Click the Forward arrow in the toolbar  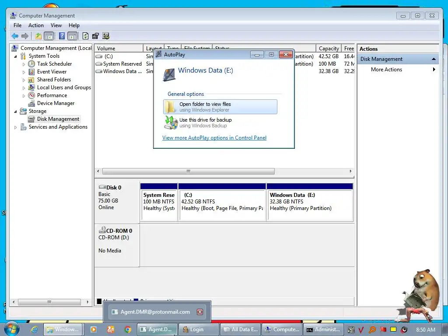pyautogui.click(x=25, y=36)
